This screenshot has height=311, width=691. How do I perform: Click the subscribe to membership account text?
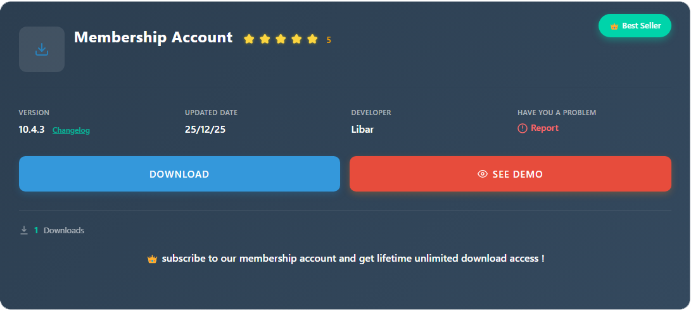coord(353,259)
